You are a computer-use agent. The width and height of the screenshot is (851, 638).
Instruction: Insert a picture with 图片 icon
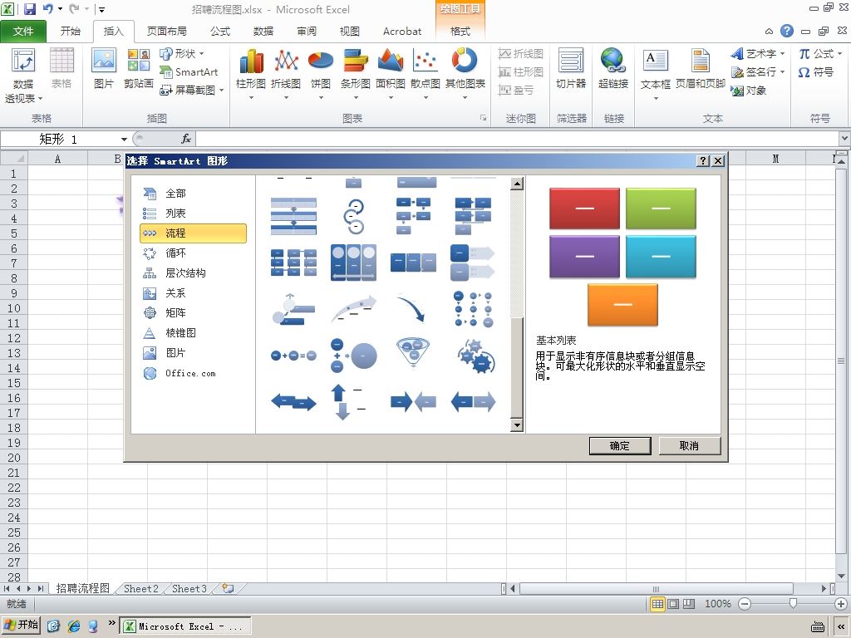point(104,68)
